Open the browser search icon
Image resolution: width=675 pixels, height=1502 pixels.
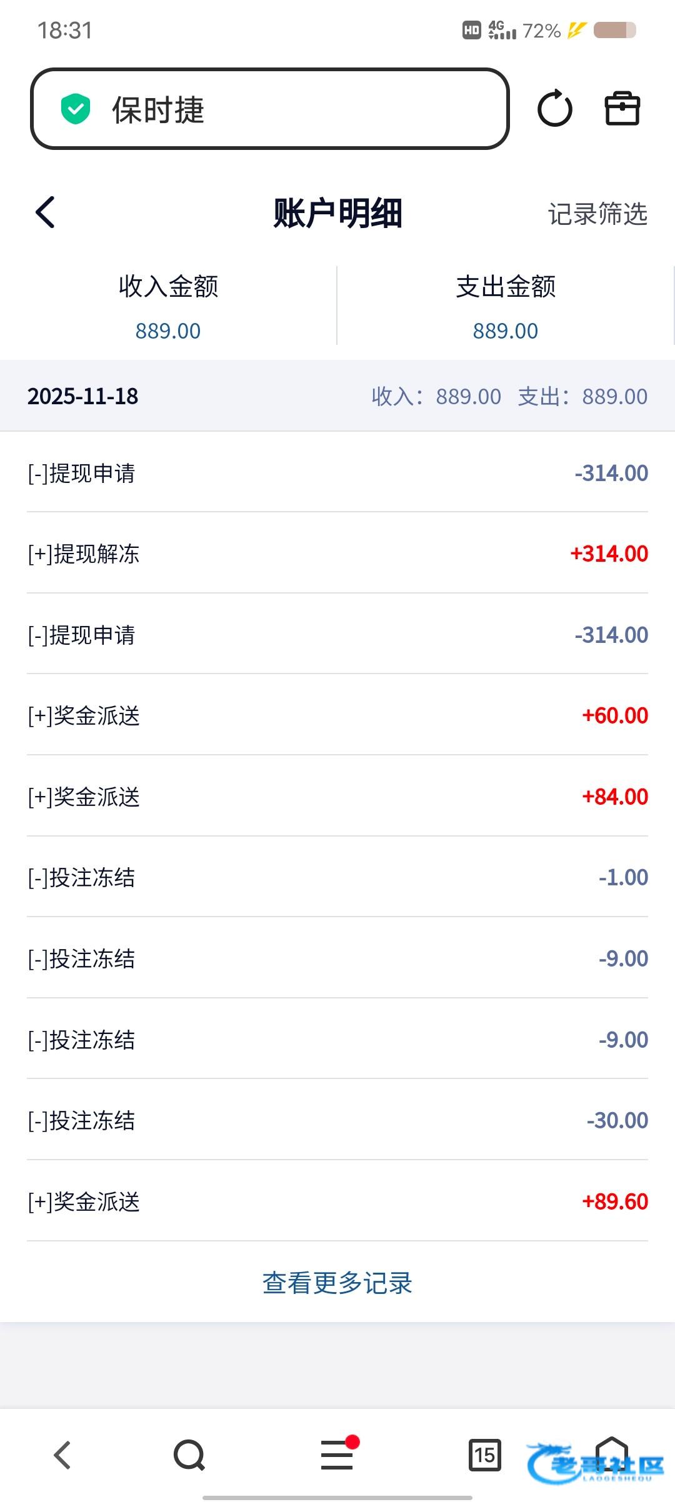pyautogui.click(x=189, y=1455)
